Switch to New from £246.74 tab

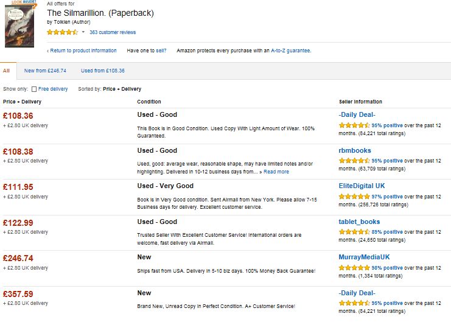pos(45,71)
